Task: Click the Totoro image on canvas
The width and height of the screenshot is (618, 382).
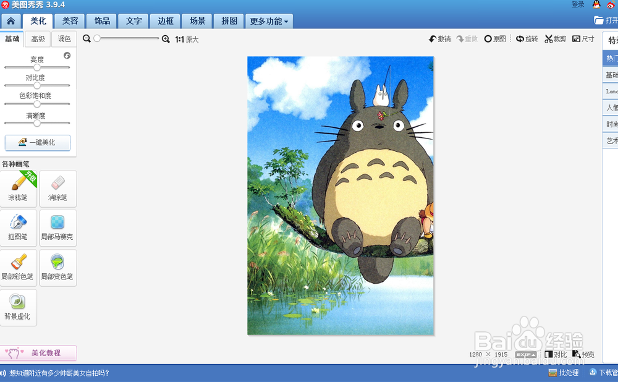Action: click(341, 195)
